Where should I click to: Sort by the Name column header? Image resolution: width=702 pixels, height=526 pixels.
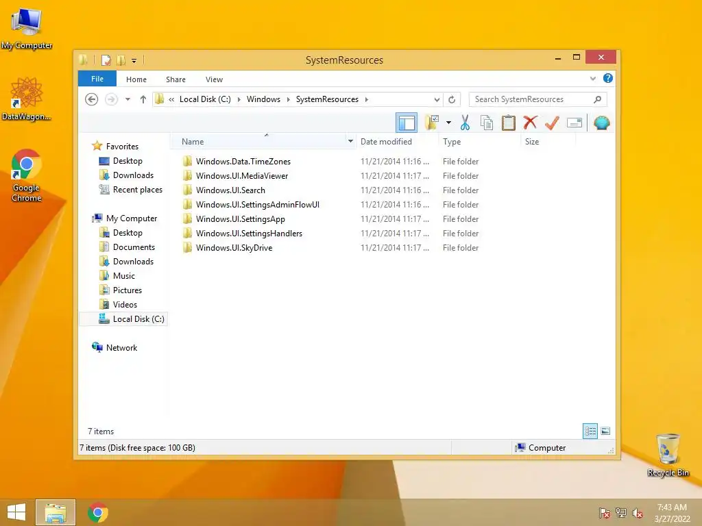point(193,141)
